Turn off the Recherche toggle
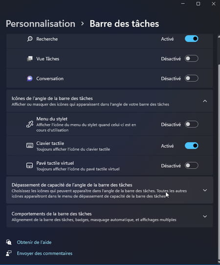Screen dimensions: 220x265 (192, 39)
